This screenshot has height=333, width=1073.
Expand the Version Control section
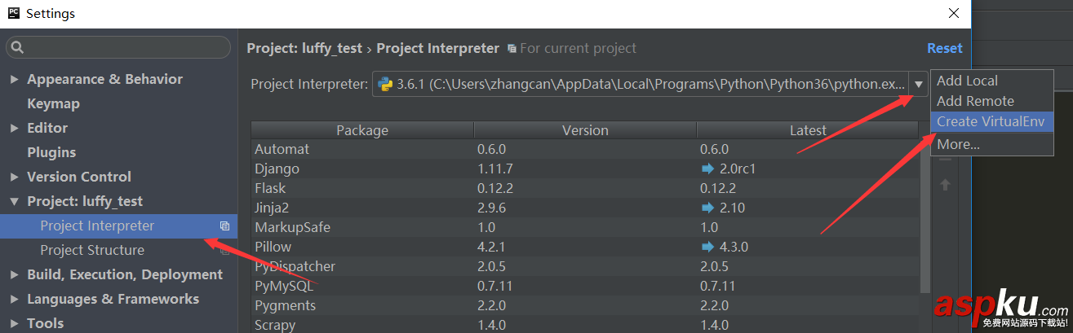pos(15,177)
